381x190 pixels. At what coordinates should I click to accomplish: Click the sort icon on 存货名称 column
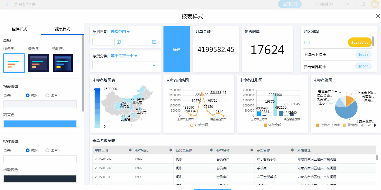tap(292, 150)
